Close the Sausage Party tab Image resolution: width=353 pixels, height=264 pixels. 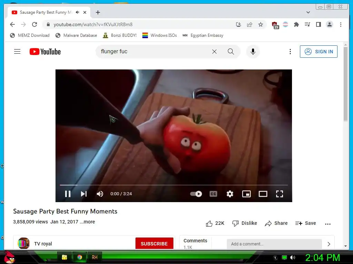point(85,12)
